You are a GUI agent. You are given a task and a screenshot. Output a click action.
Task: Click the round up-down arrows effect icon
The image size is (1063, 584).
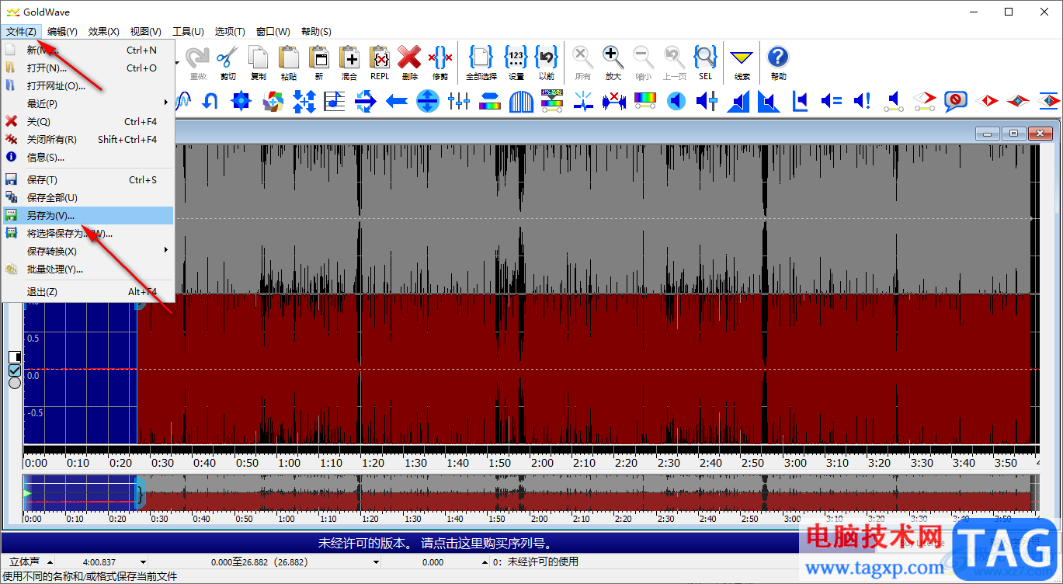click(428, 101)
